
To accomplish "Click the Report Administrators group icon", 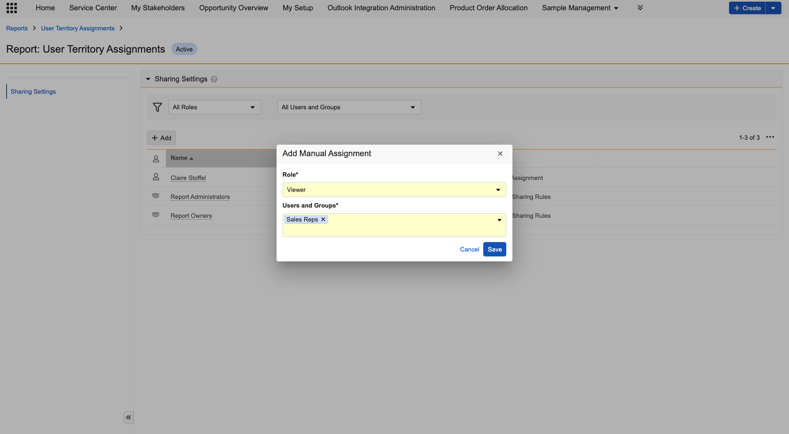I will click(x=156, y=196).
